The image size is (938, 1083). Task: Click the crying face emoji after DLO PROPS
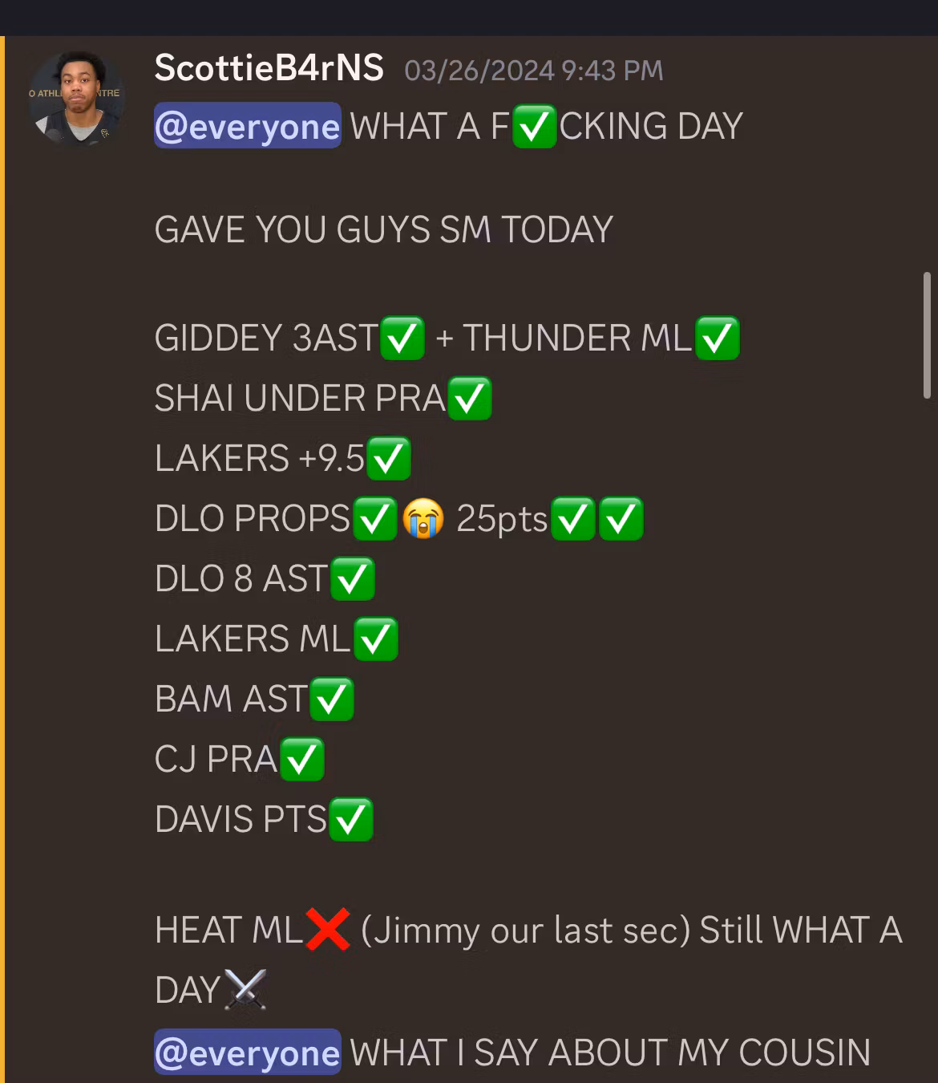tap(423, 518)
